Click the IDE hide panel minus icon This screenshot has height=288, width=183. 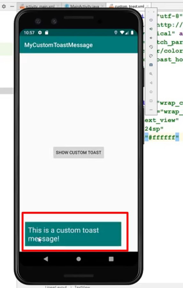click(12, 6)
